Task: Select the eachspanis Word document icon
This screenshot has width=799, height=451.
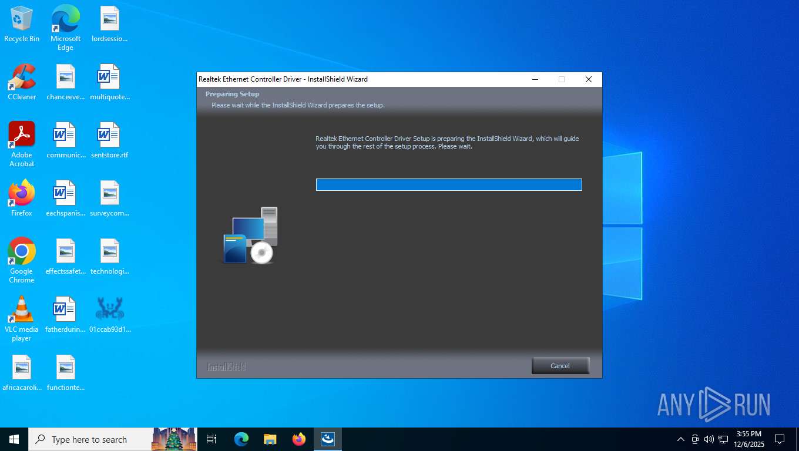Action: click(66, 198)
